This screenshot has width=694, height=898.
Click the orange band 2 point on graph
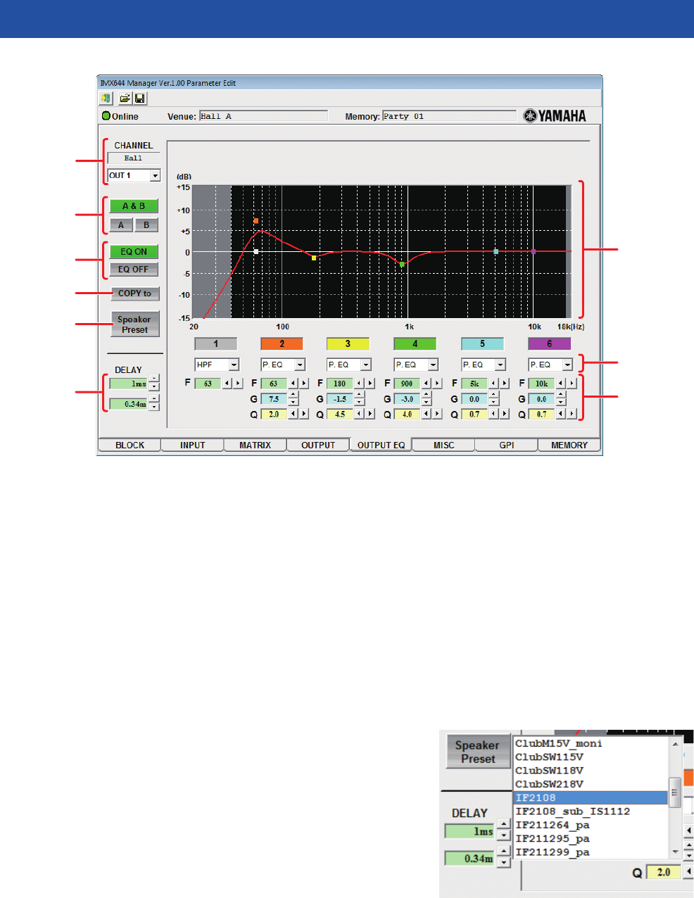coord(256,221)
